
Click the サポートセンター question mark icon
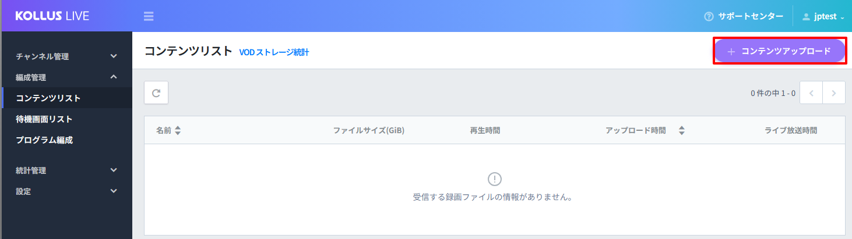(x=709, y=16)
